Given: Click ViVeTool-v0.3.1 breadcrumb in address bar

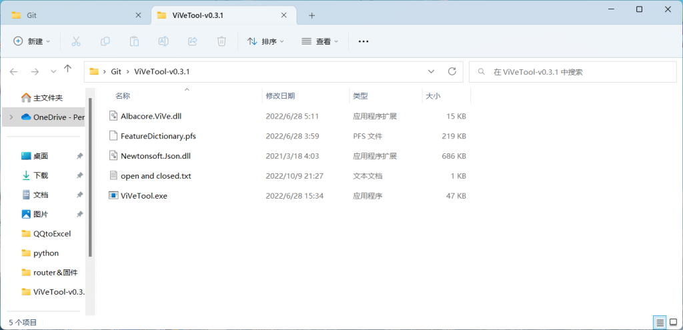Looking at the screenshot, I should pyautogui.click(x=161, y=72).
